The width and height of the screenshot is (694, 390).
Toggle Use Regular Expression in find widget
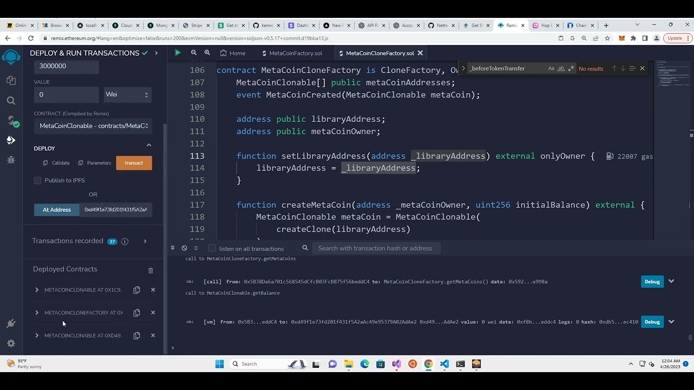point(571,68)
